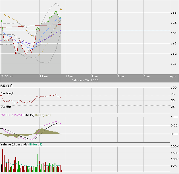Click the 4pm closing time label
179x174 pixels.
click(173, 76)
